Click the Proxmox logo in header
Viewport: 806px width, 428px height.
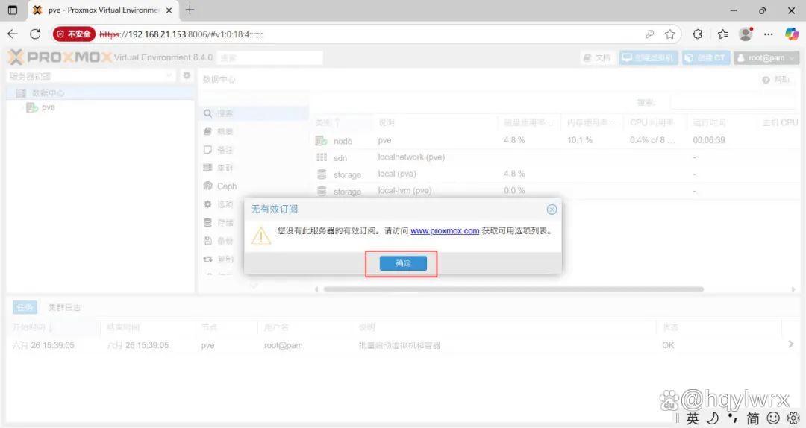pos(60,57)
